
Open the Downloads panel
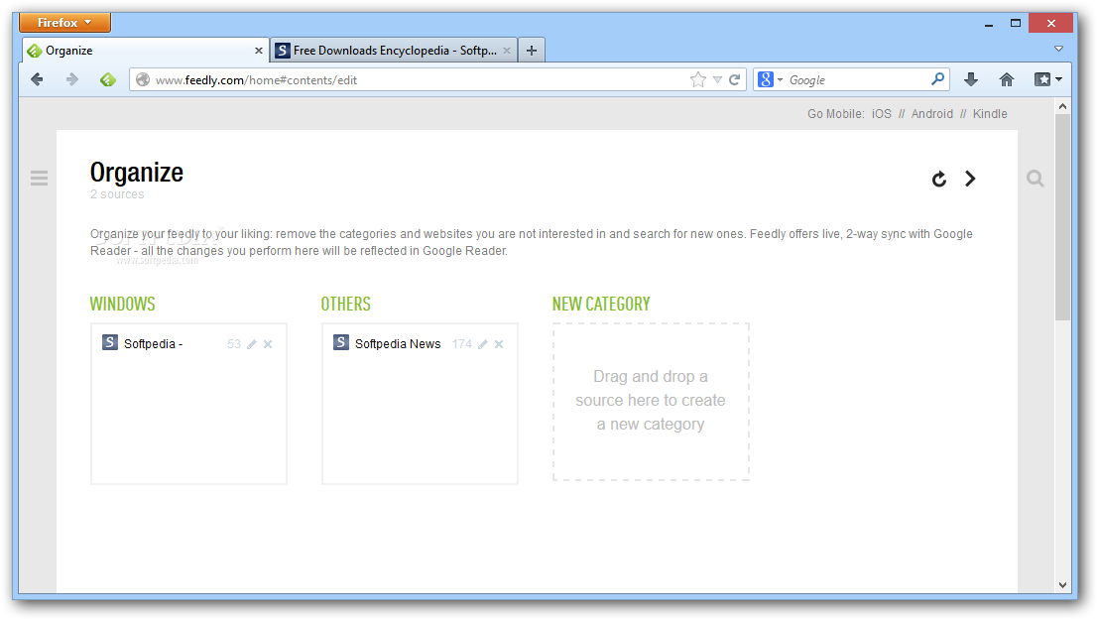(971, 80)
